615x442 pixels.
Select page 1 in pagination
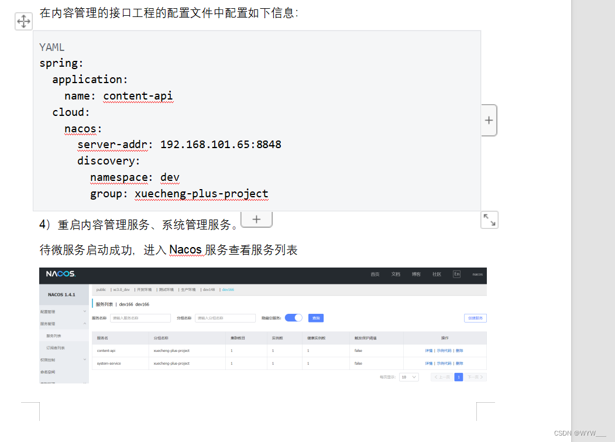coord(459,377)
